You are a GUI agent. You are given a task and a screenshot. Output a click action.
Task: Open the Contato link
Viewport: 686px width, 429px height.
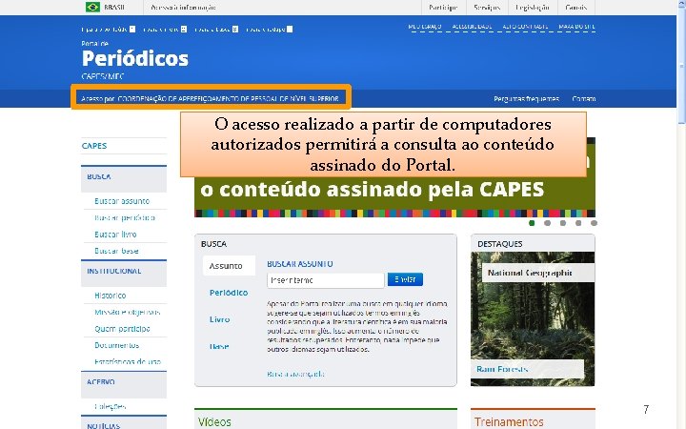[x=584, y=99]
